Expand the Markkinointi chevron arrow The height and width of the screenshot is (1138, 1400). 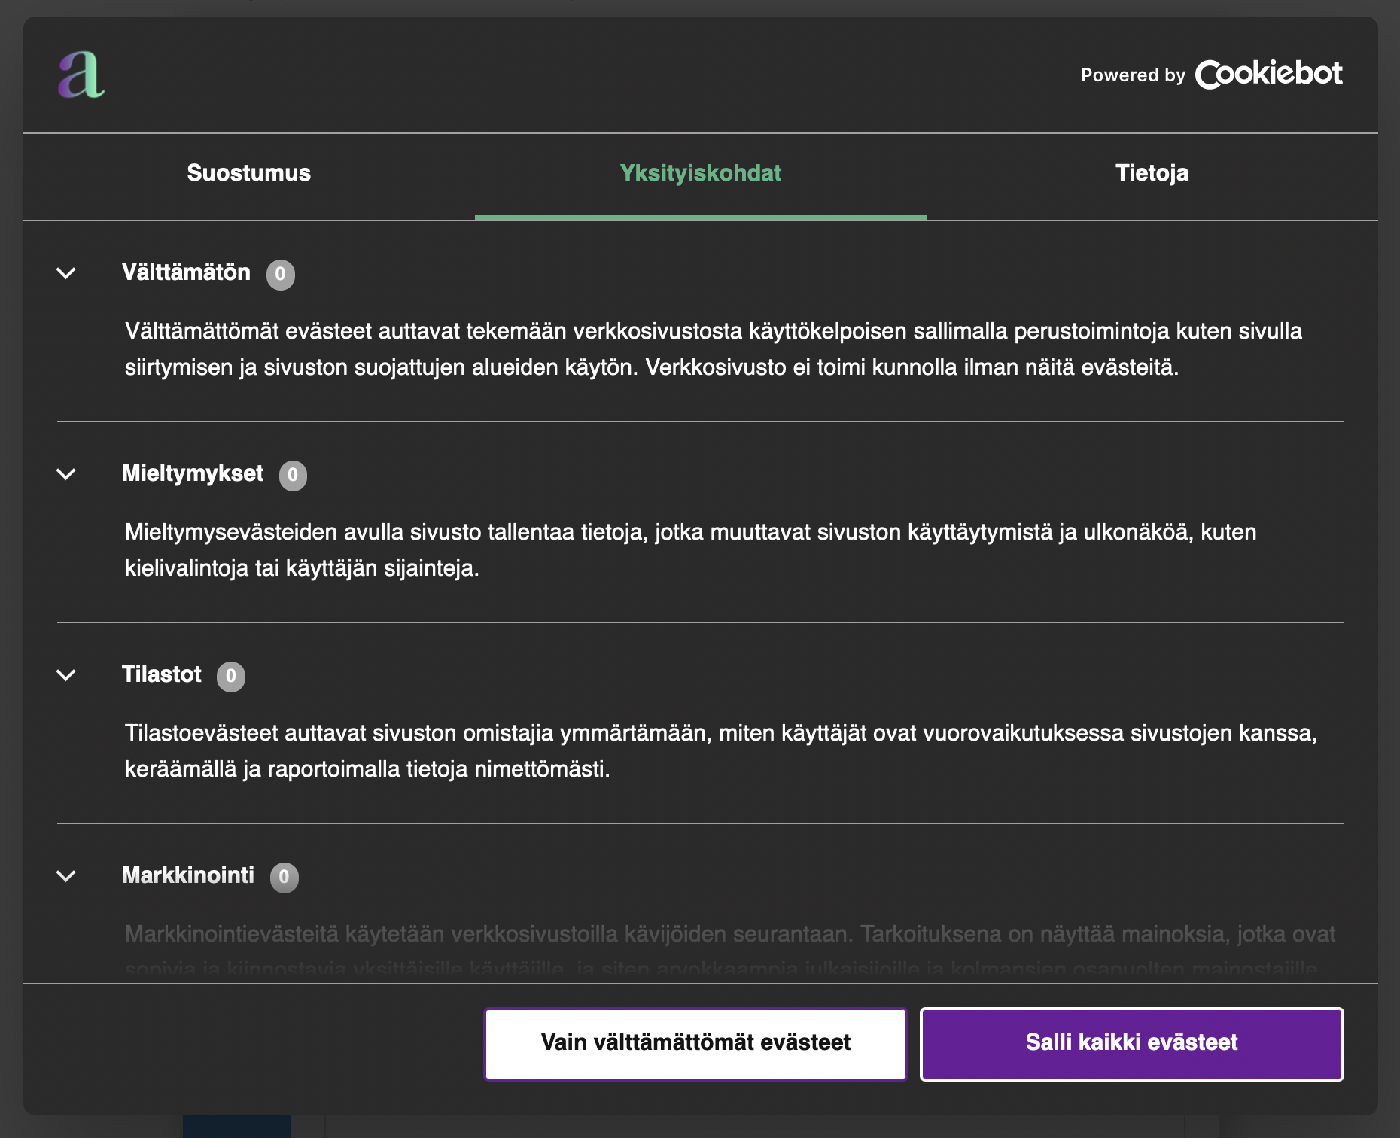point(66,876)
